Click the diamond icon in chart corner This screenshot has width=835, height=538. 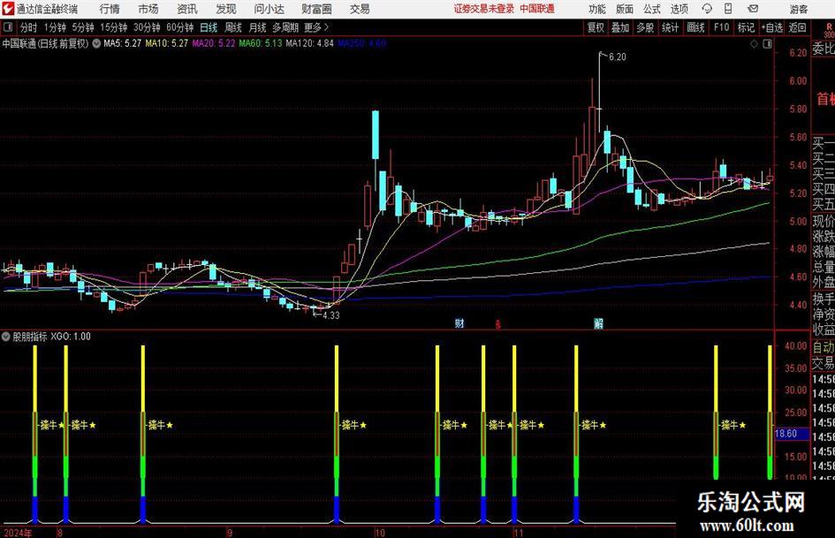coord(754,44)
